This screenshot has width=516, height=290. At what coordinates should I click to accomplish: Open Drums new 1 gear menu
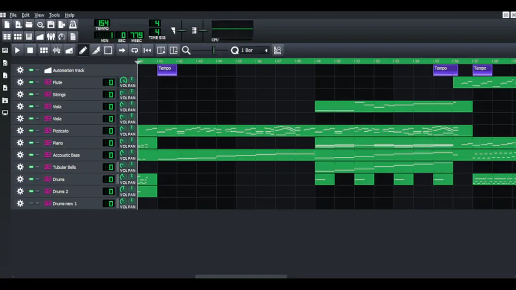coord(20,203)
